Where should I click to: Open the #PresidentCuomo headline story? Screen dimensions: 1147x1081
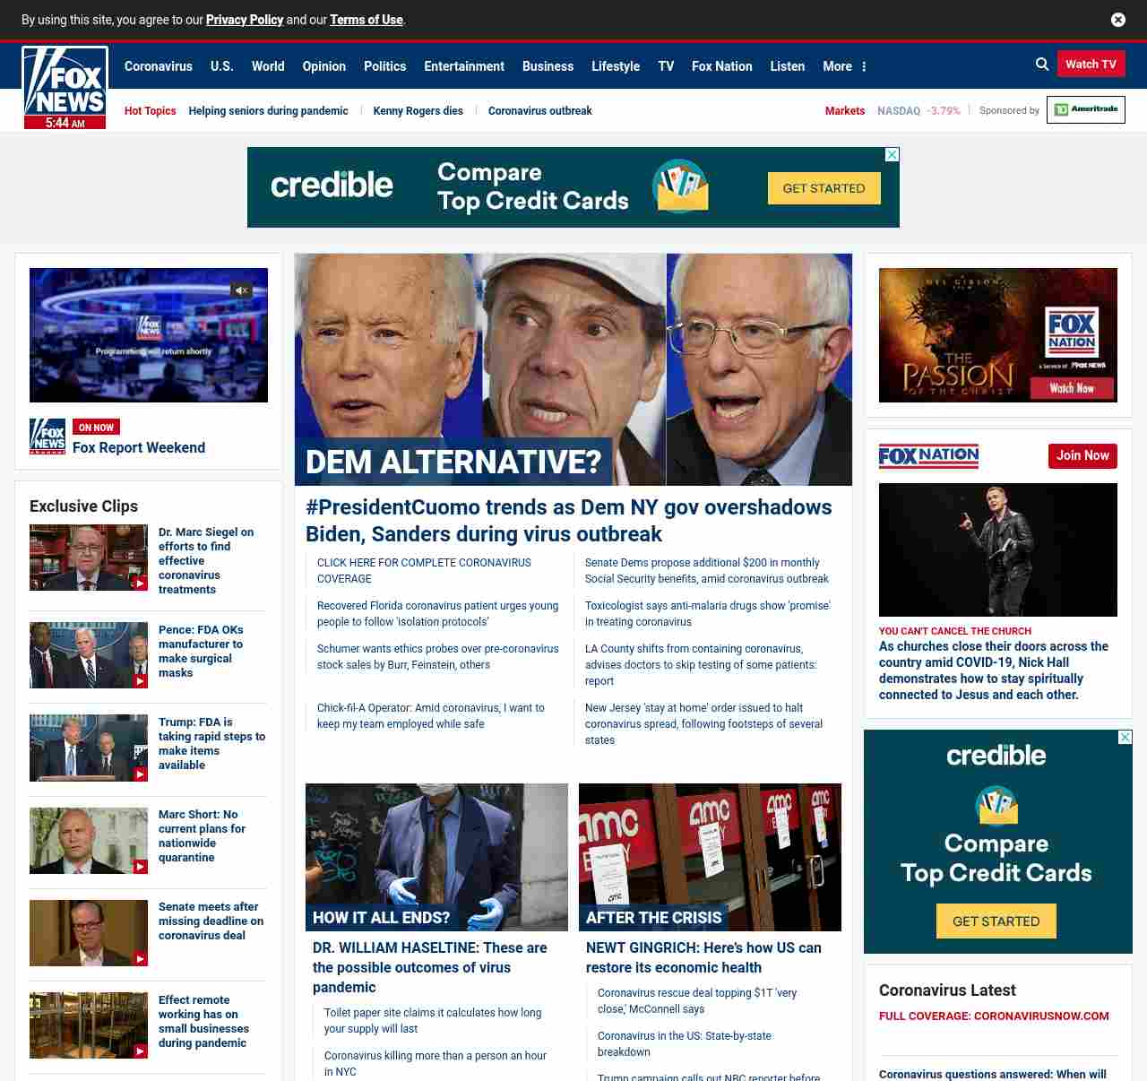click(568, 520)
